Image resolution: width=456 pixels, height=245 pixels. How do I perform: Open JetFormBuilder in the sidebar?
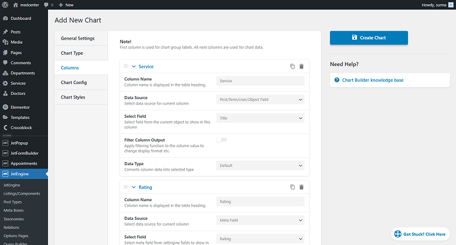(x=24, y=153)
